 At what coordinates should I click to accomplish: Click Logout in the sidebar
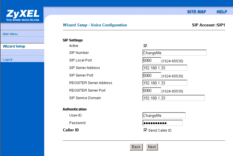click(8, 59)
